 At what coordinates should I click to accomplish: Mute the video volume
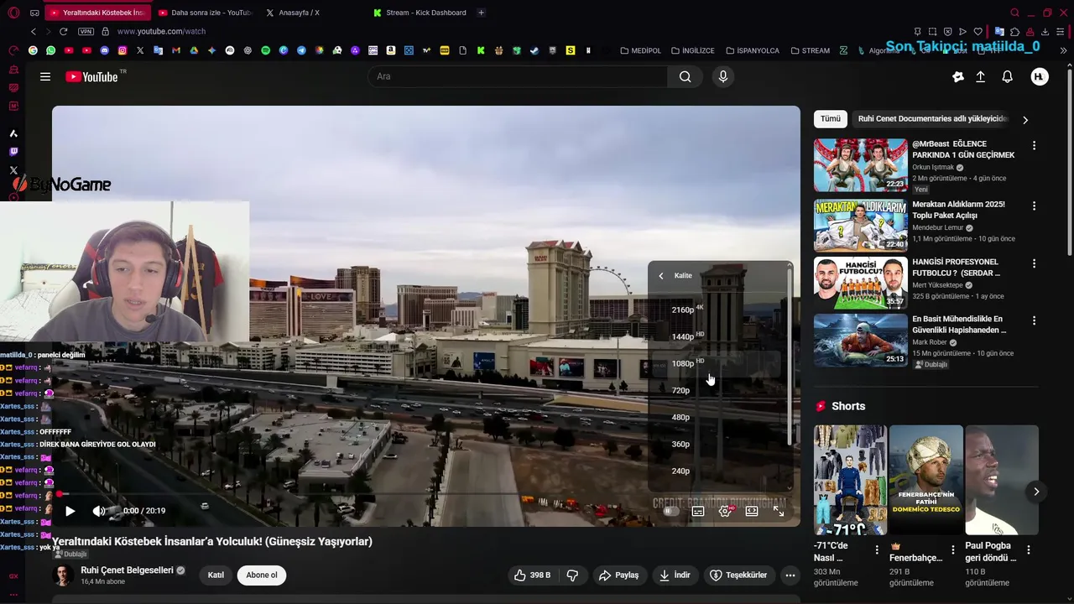point(99,511)
